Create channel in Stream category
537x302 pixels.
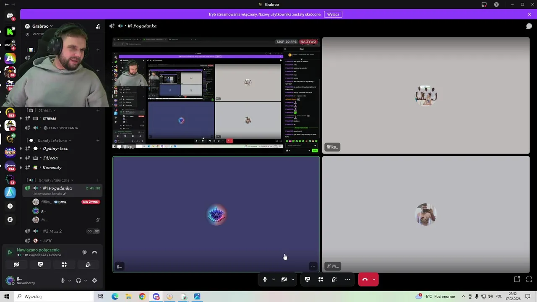click(x=98, y=110)
